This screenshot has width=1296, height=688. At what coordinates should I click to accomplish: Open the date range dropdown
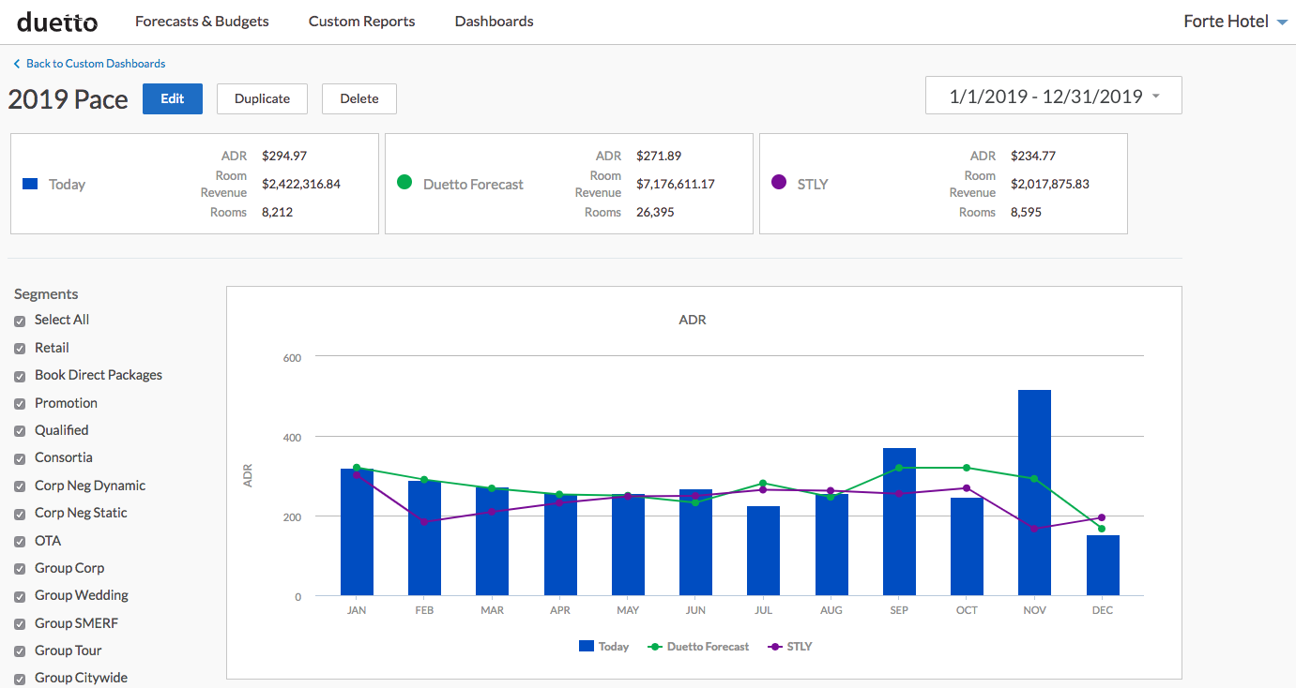(1053, 96)
